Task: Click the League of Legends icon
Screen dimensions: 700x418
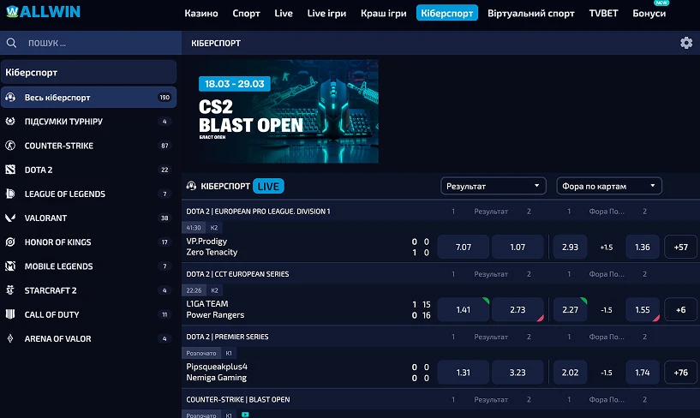Action: pyautogui.click(x=10, y=194)
